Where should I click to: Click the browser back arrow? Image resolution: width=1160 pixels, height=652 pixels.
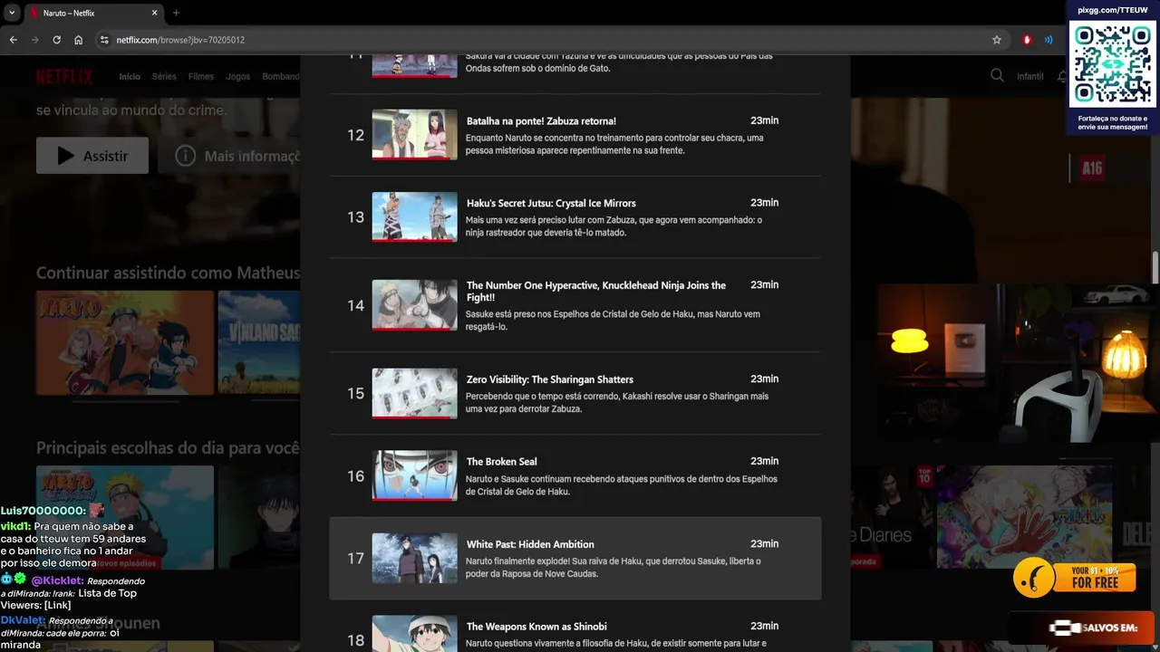click(x=13, y=40)
